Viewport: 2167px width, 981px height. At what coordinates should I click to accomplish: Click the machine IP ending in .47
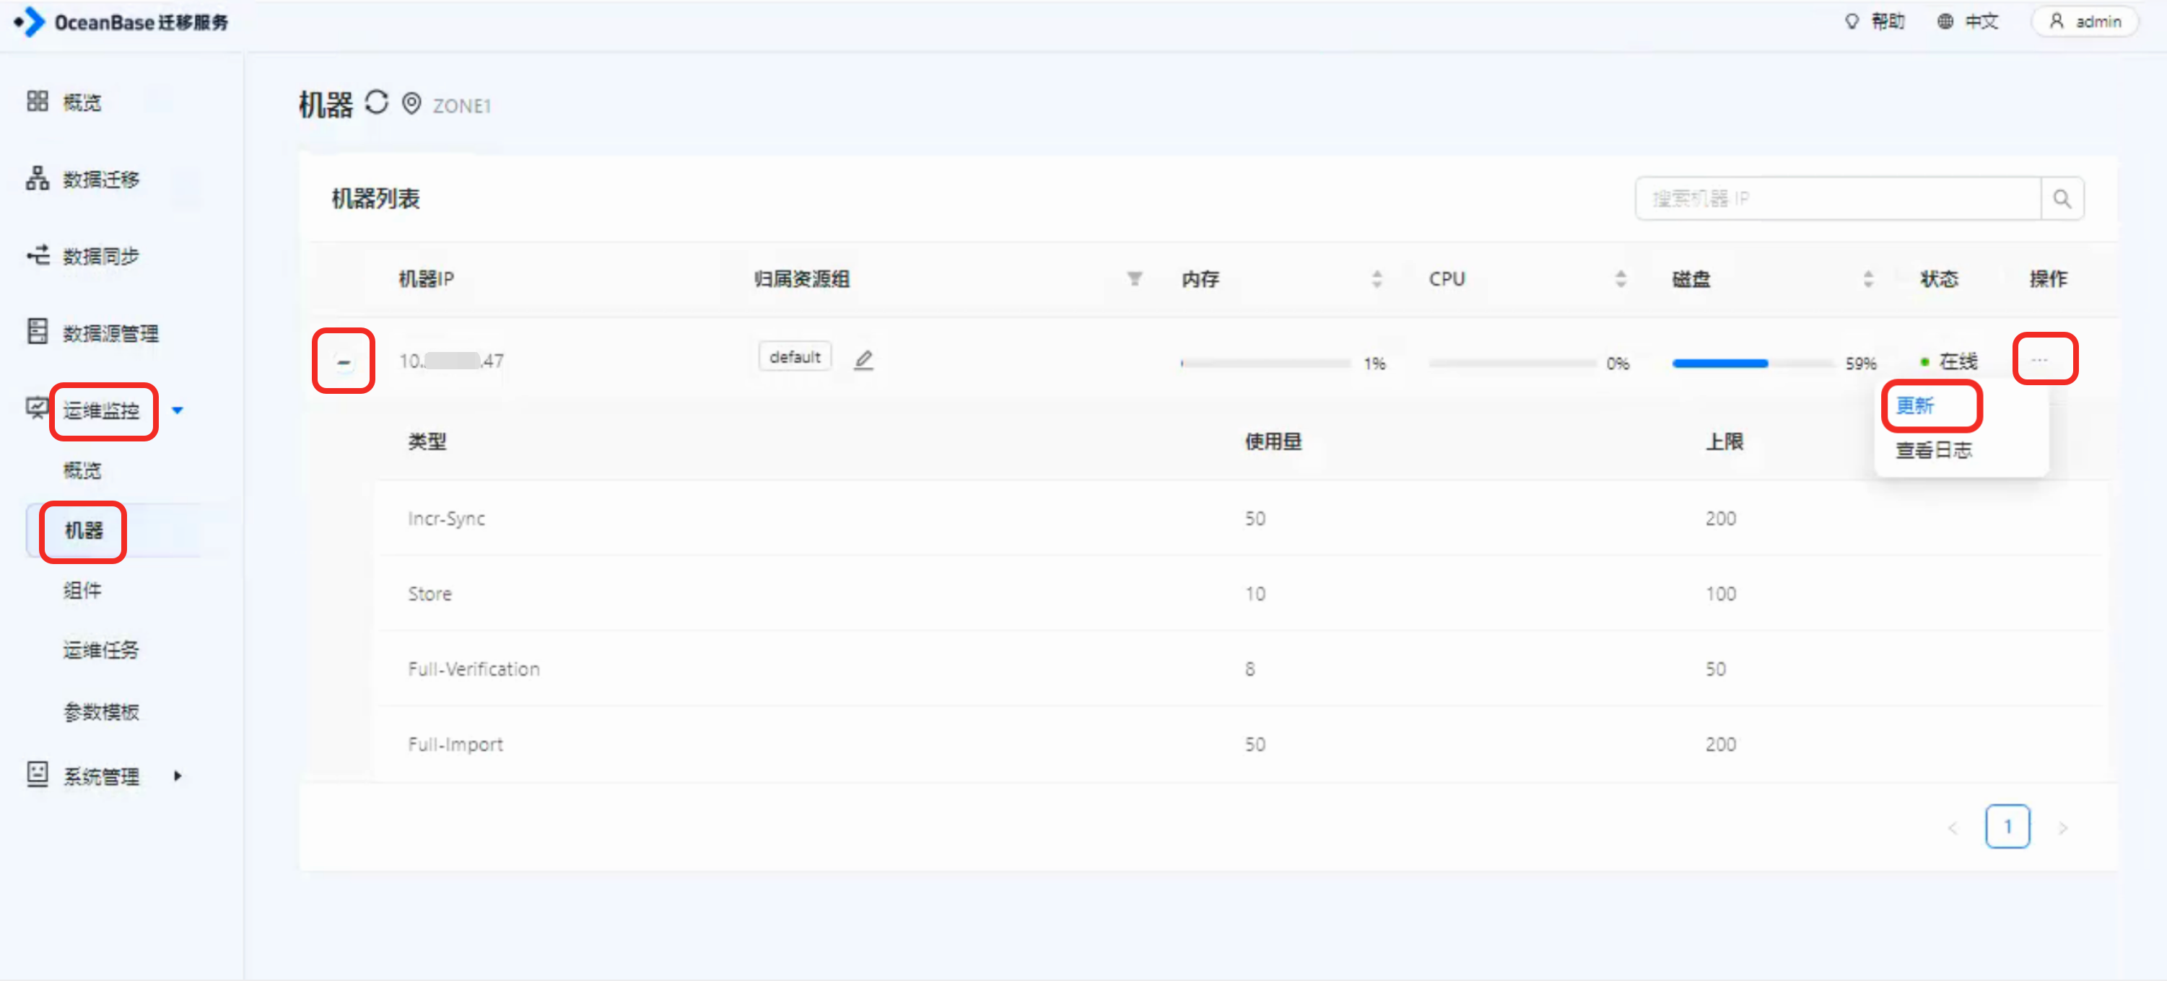pos(451,361)
